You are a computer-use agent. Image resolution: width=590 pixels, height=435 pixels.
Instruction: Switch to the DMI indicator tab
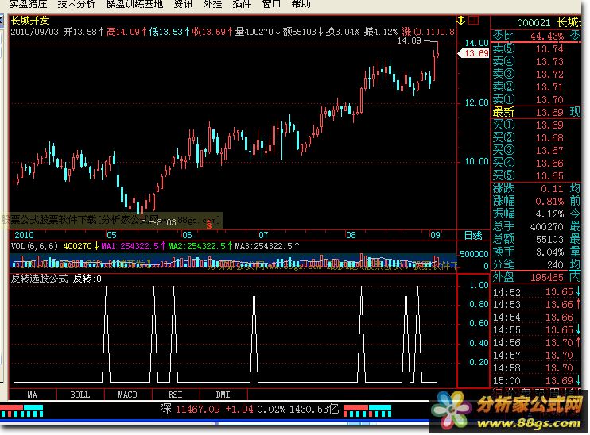(223, 395)
